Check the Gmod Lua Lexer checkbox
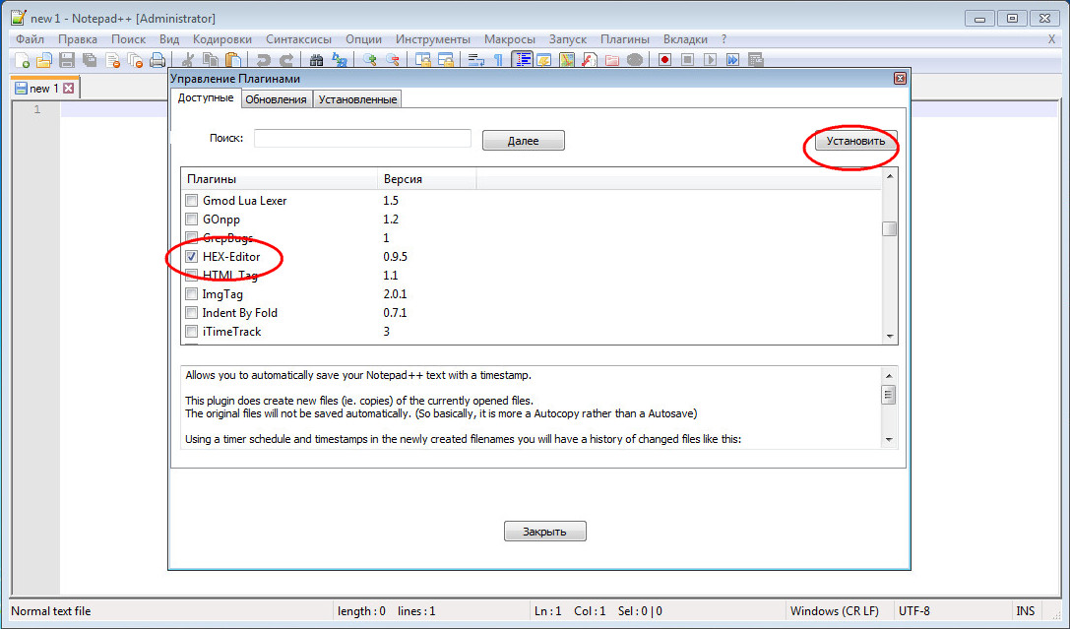Screen dimensions: 1070x629 192,201
